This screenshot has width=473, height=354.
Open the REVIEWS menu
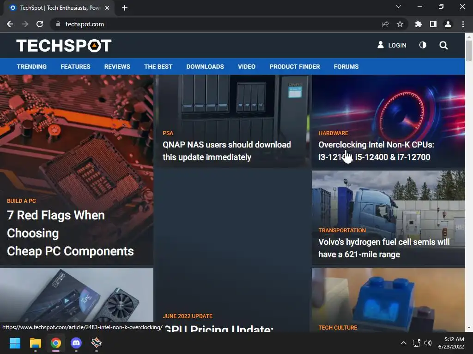click(x=117, y=66)
